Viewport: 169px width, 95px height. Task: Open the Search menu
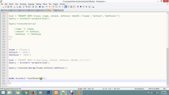[x=11, y=4]
